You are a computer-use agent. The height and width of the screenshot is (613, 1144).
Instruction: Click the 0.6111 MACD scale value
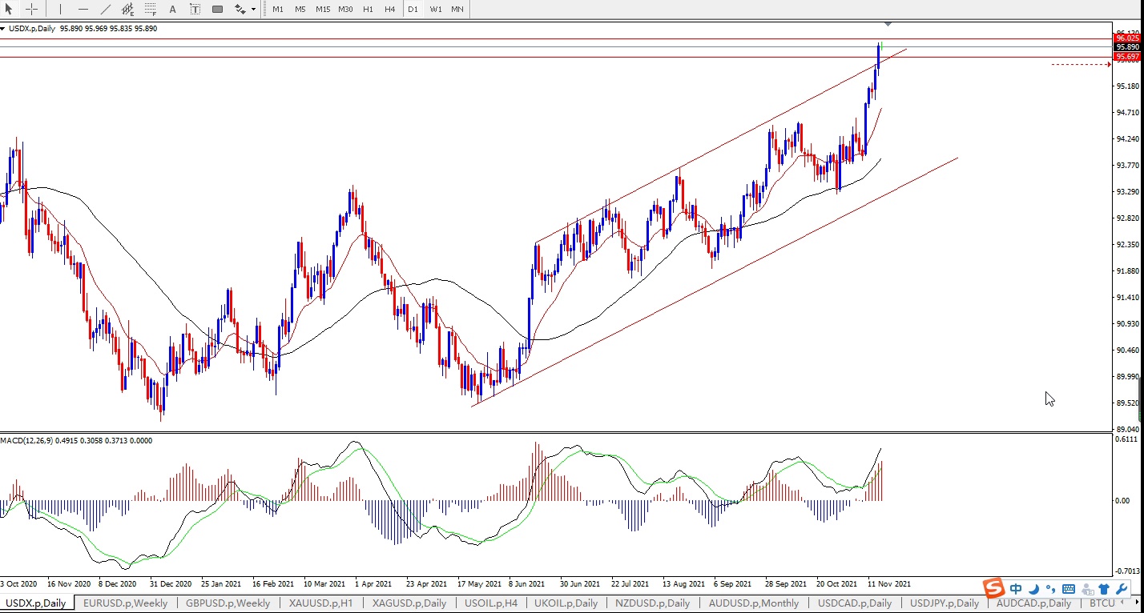[1127, 440]
